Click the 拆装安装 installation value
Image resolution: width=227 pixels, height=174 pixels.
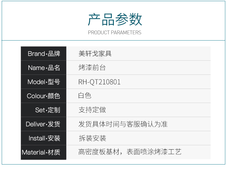[x=92, y=138]
